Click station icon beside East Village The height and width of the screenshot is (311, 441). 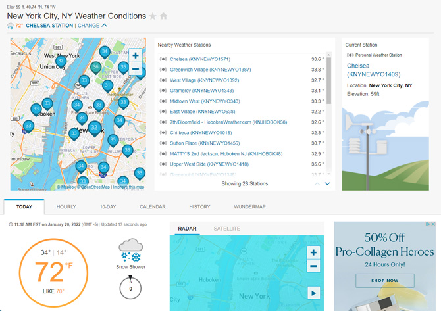(163, 112)
